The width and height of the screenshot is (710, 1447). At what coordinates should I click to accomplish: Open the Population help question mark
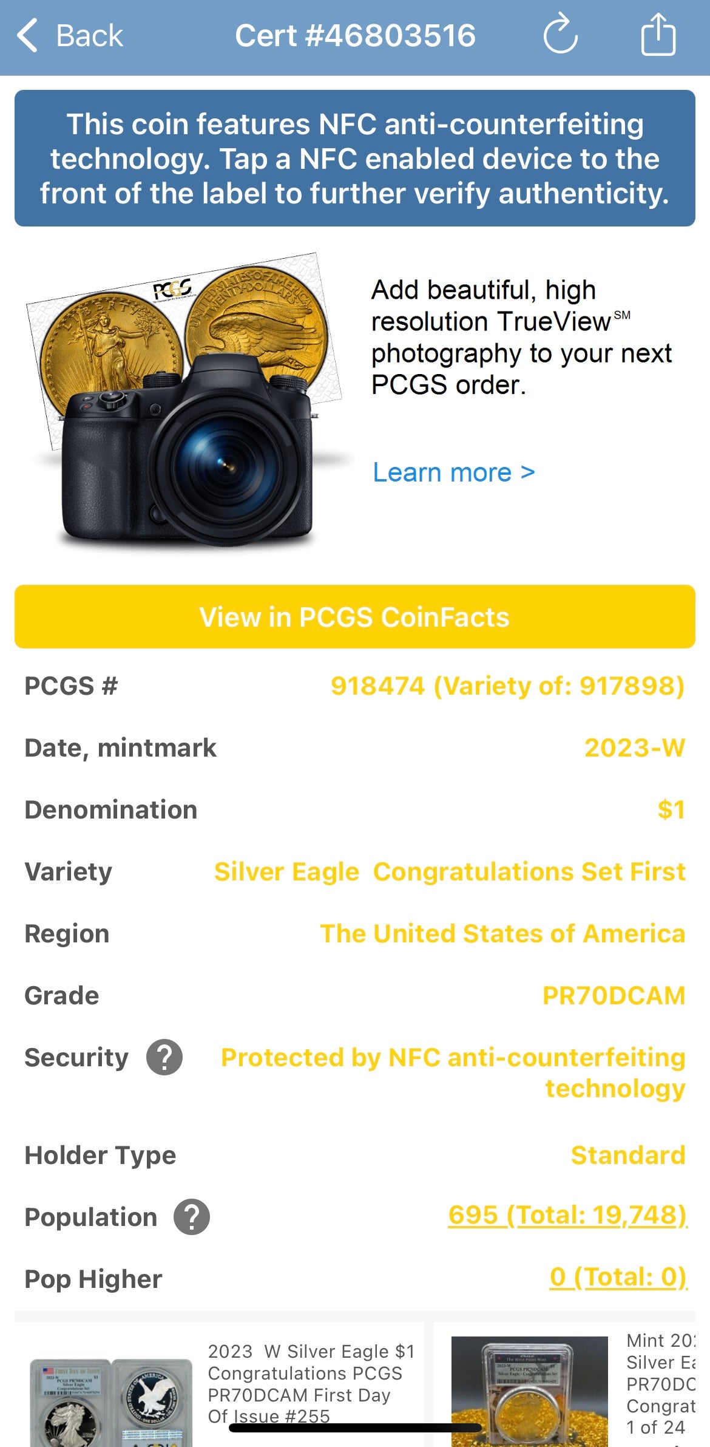coord(192,1217)
